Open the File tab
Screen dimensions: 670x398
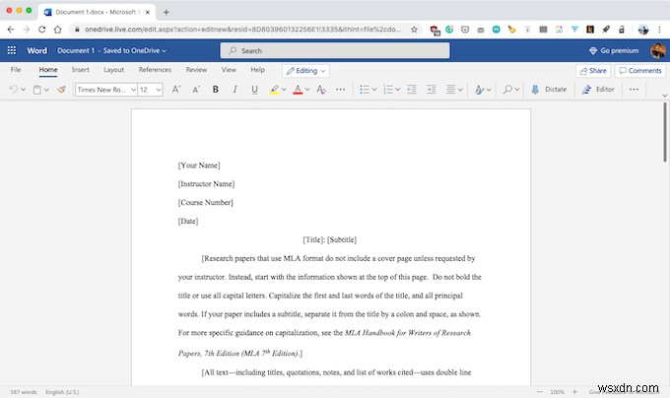point(16,70)
